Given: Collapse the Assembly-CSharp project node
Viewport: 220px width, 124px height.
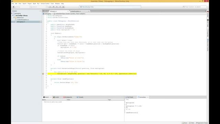Looking at the screenshot, I should pyautogui.click(x=13, y=15).
